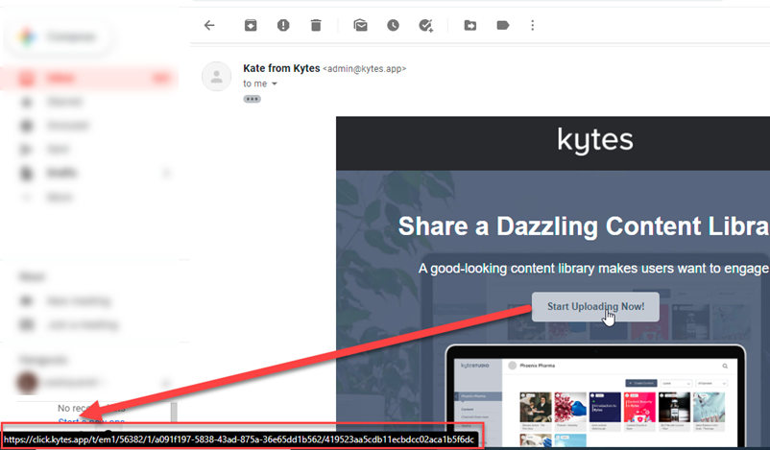Move email to folder icon
Viewport: 770px width, 450px height.
pyautogui.click(x=469, y=26)
